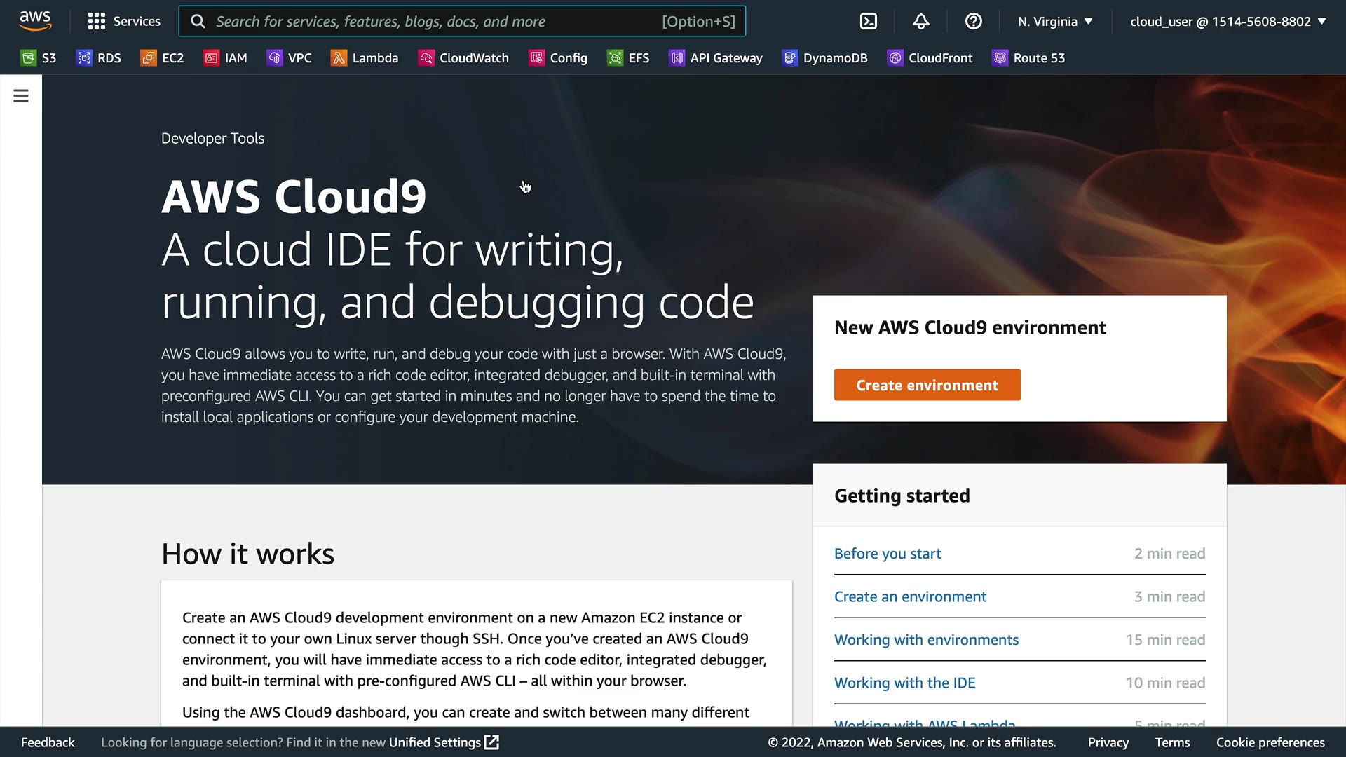This screenshot has width=1346, height=757.
Task: Open the Working with environments link
Action: click(926, 640)
